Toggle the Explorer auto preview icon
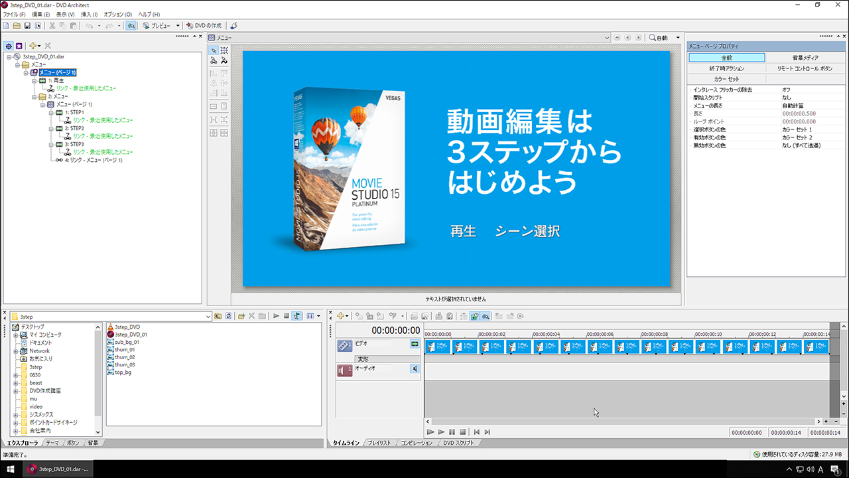Image resolution: width=849 pixels, height=478 pixels. tap(296, 316)
